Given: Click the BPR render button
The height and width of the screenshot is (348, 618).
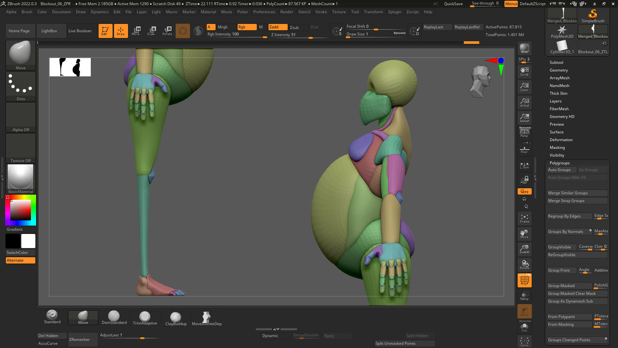Looking at the screenshot, I should coord(524,48).
